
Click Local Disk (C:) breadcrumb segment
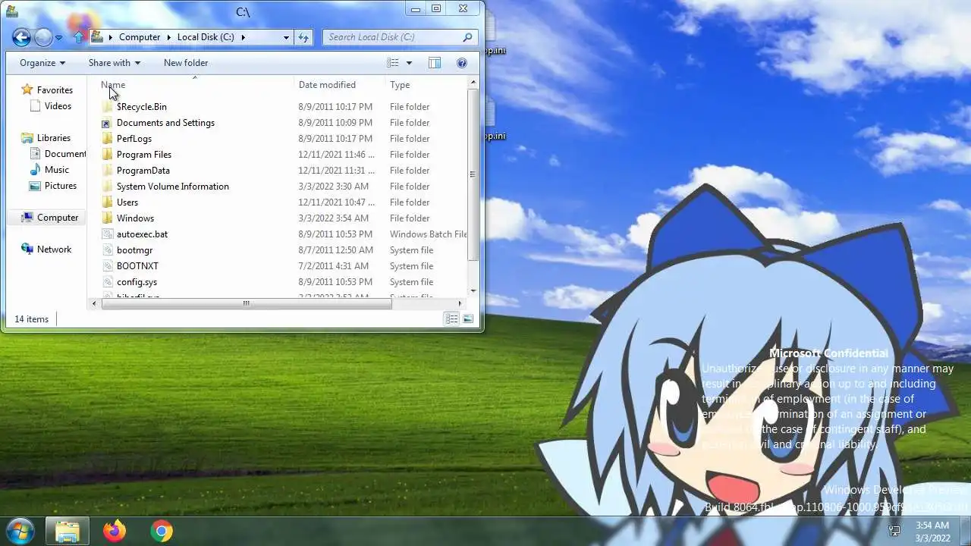206,37
